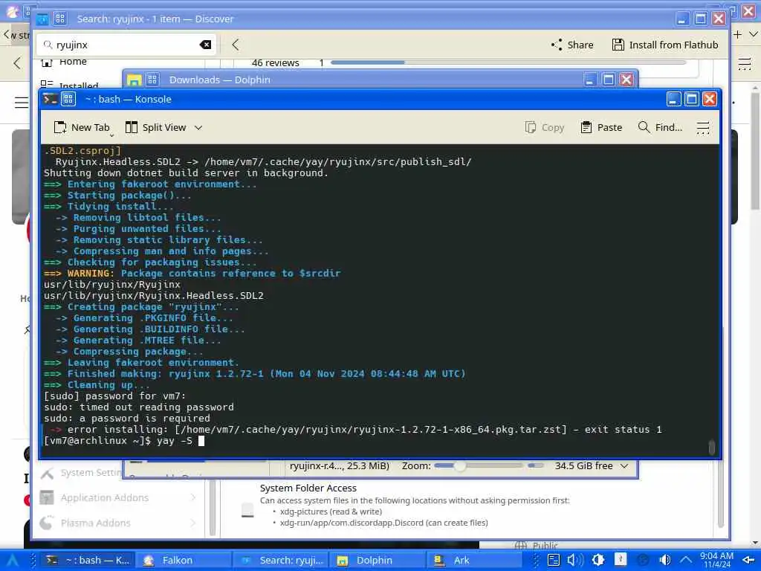Click Konsole titlebar grid menu icon
This screenshot has height=571, width=761.
pyautogui.click(x=68, y=99)
